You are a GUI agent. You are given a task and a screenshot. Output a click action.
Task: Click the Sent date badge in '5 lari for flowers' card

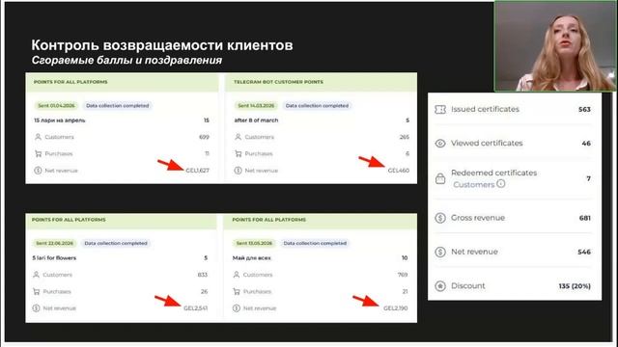point(54,243)
